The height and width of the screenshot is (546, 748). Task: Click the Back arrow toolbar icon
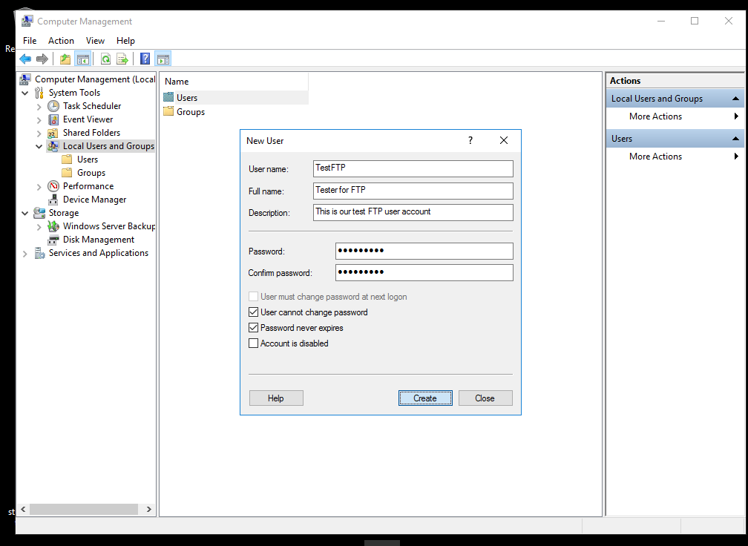25,59
